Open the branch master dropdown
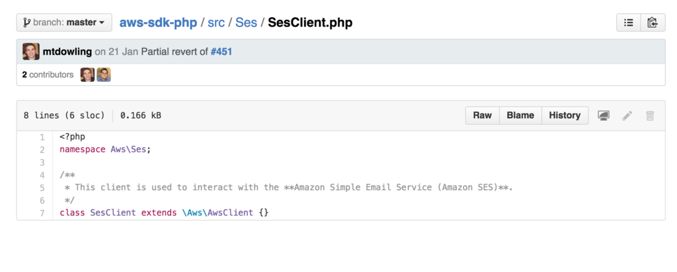 coord(64,22)
